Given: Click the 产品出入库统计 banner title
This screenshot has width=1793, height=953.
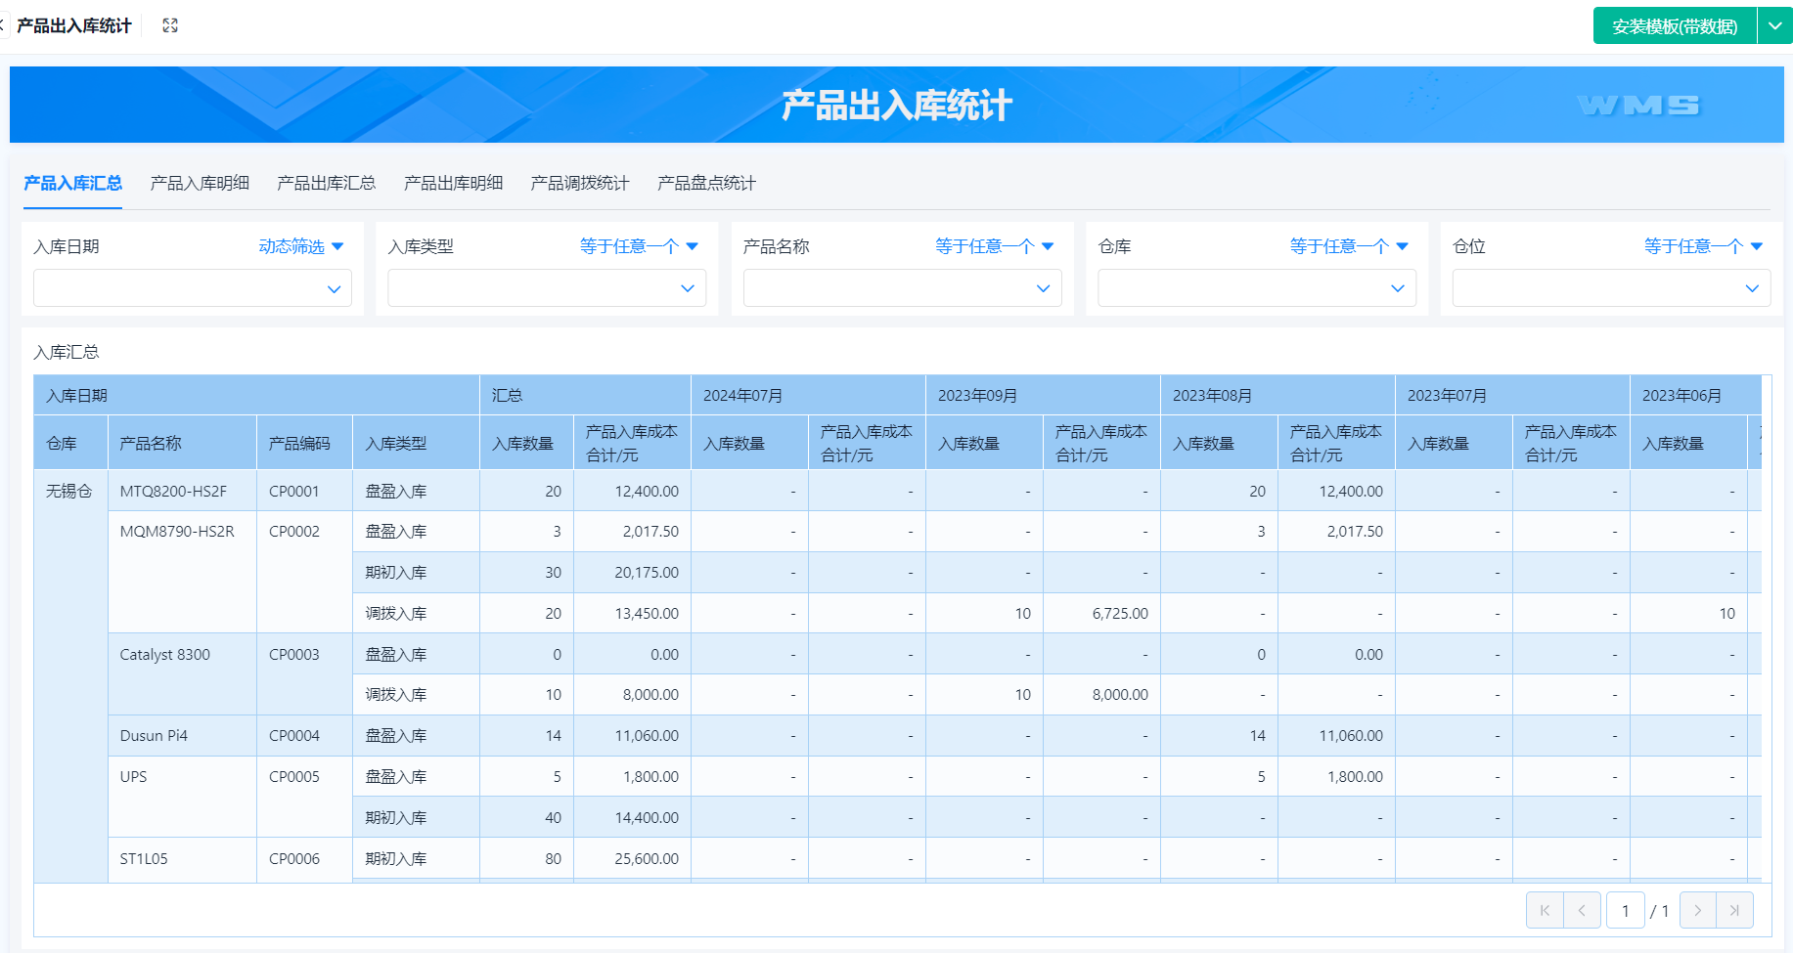Looking at the screenshot, I should (897, 105).
